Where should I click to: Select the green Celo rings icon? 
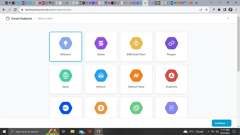[136, 108]
